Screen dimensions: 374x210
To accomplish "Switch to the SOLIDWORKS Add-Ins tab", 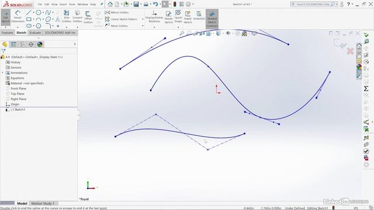I will click(x=60, y=33).
